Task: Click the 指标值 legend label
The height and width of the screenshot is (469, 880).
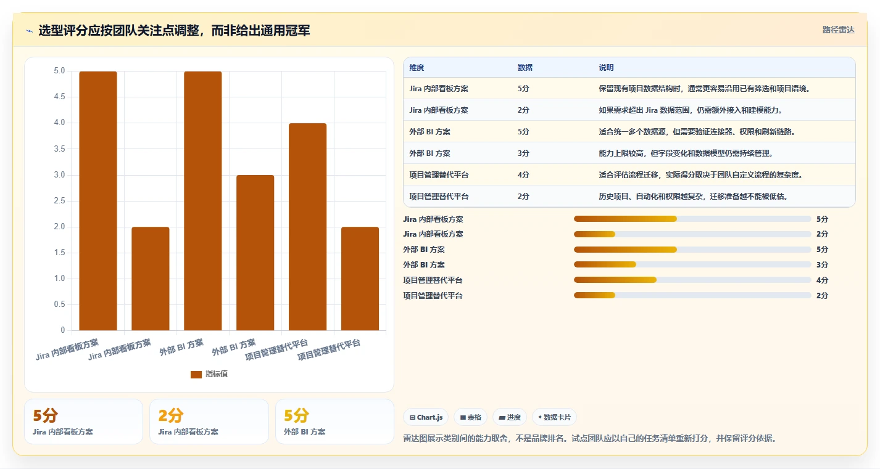Action: (217, 374)
